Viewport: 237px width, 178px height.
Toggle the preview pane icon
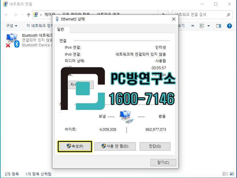219,26
